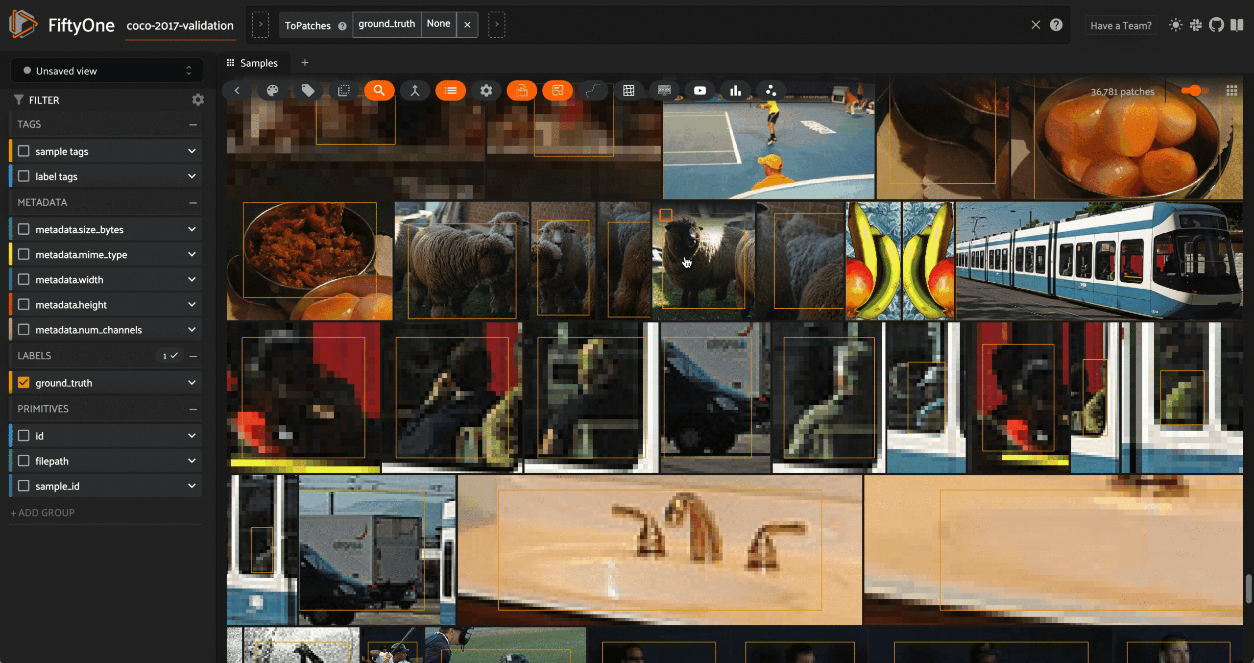Add a new panel tab with plus

pyautogui.click(x=305, y=63)
